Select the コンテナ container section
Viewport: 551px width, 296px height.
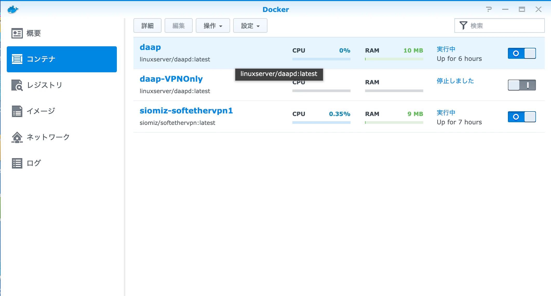coord(62,59)
